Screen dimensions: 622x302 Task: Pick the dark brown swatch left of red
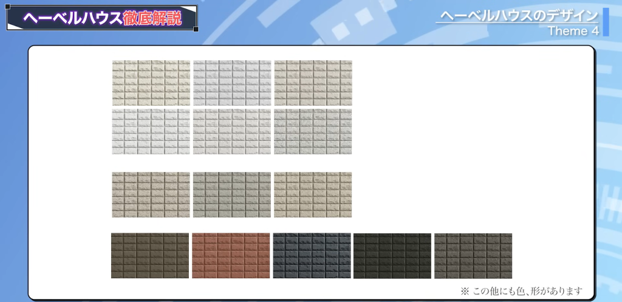click(x=150, y=256)
